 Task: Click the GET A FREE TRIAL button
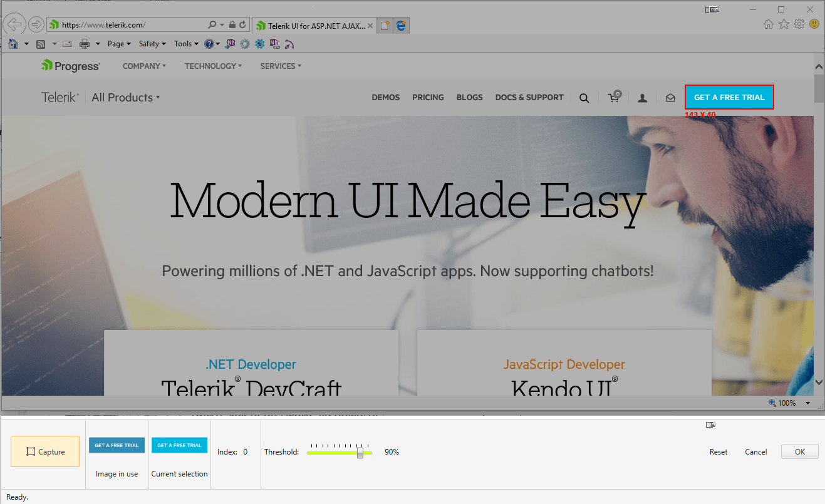[729, 97]
